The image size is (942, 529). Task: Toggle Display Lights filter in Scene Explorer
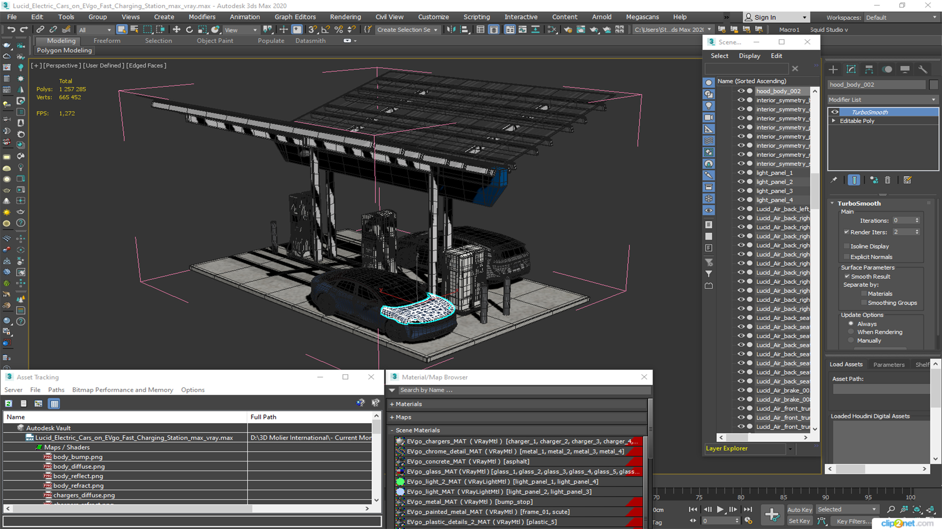(709, 106)
